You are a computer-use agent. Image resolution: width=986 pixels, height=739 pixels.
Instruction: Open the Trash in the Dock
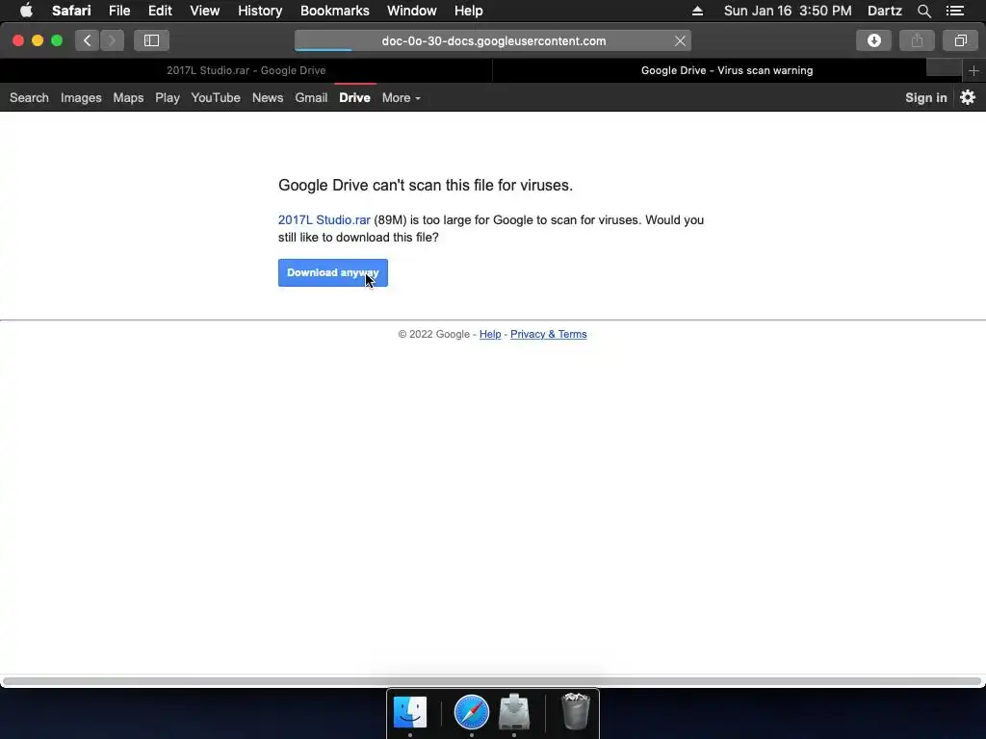pyautogui.click(x=575, y=711)
